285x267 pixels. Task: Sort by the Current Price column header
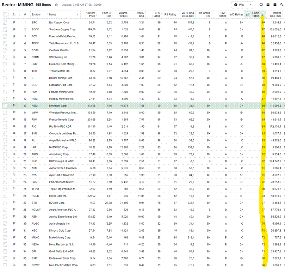coord(90,15)
